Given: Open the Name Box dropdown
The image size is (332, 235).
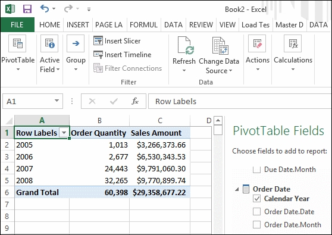Looking at the screenshot, I should click(x=57, y=101).
